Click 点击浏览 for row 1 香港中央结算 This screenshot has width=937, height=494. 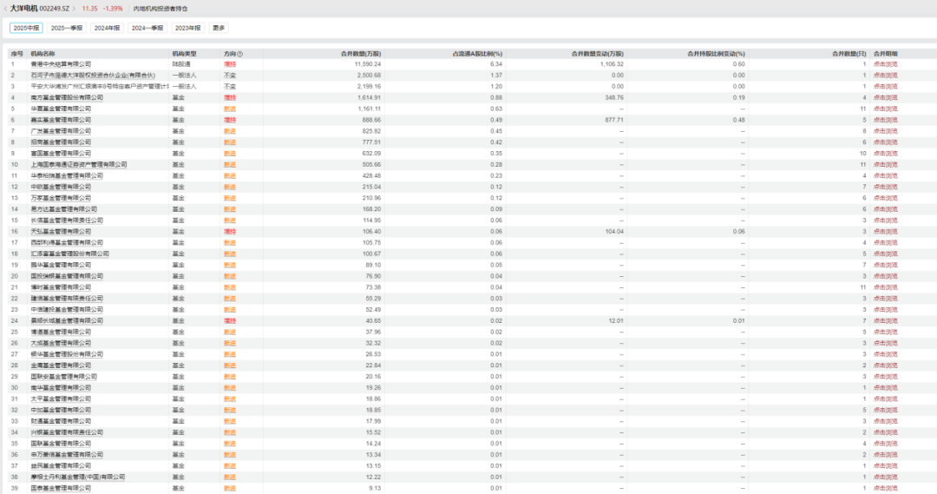pyautogui.click(x=885, y=64)
